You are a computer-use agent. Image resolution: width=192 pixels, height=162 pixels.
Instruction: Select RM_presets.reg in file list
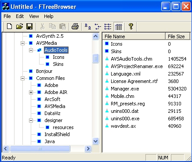[128, 104]
